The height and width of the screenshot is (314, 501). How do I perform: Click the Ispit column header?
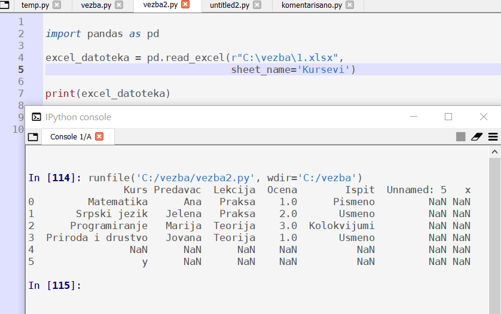point(360,190)
